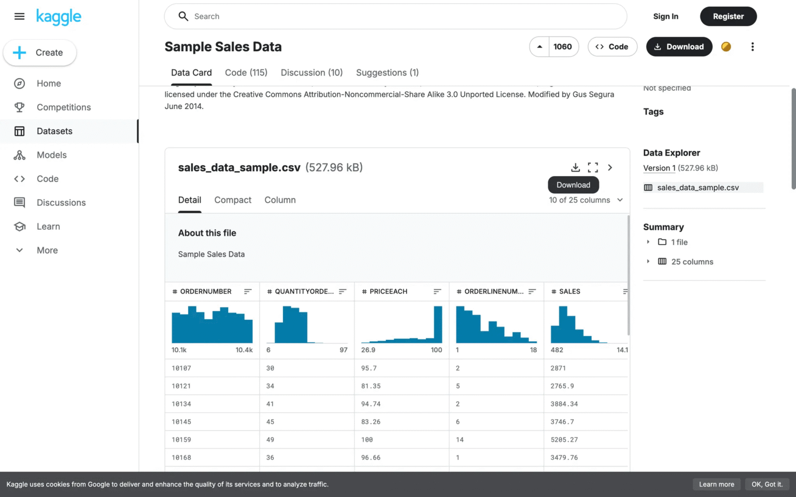
Task: Accept cookies with OK, Got it
Action: pyautogui.click(x=767, y=484)
